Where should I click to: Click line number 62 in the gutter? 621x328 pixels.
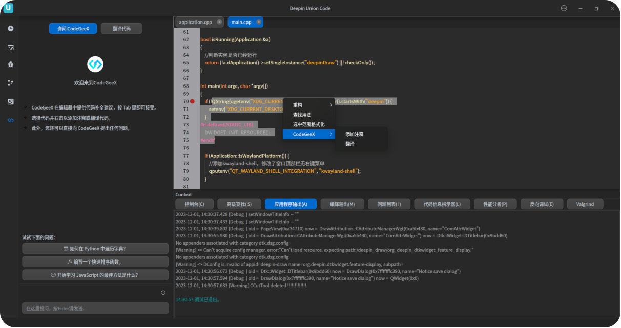tap(185, 39)
